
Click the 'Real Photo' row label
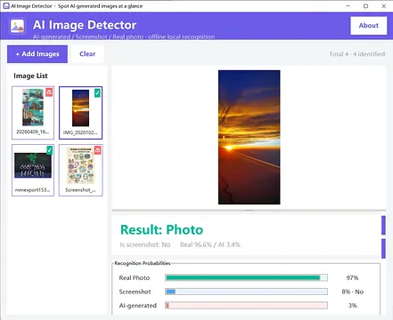pyautogui.click(x=135, y=278)
